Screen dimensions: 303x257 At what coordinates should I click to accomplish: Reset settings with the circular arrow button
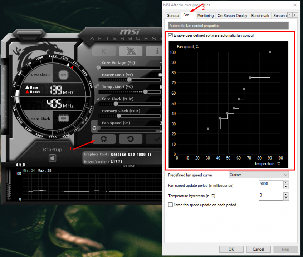click(131, 139)
